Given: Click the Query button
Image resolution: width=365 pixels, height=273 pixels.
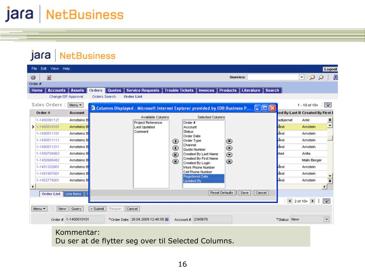Looking at the screenshot, I should coord(76,209).
